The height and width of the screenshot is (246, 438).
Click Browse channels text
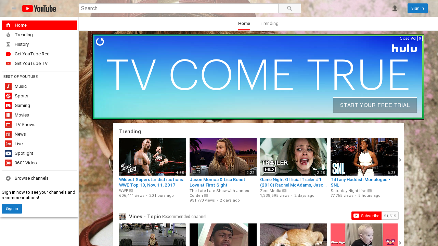click(31, 178)
